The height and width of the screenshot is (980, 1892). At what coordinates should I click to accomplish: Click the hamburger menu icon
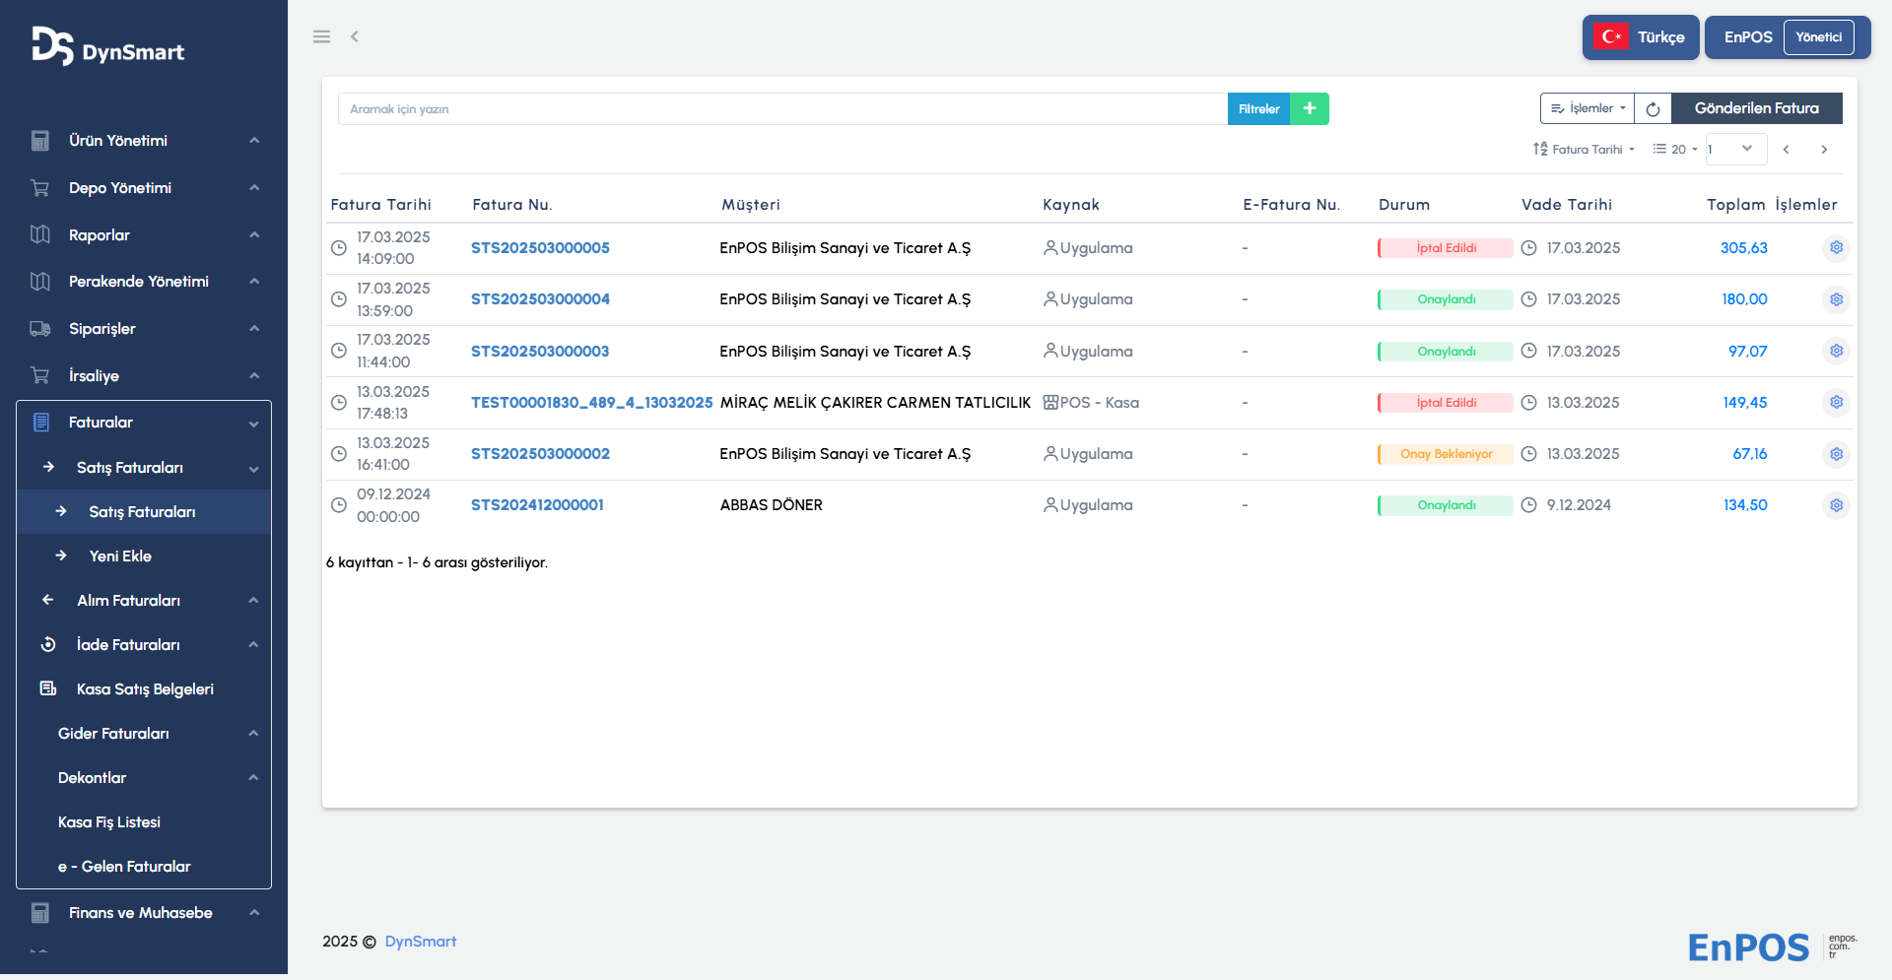321,36
